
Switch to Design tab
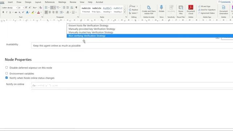(28, 2)
